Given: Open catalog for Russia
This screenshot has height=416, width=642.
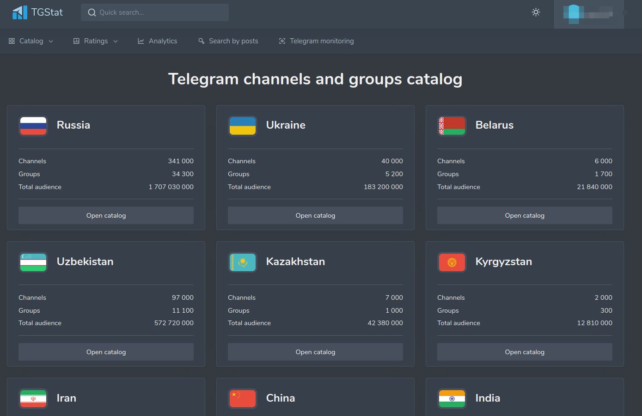Looking at the screenshot, I should tap(106, 215).
